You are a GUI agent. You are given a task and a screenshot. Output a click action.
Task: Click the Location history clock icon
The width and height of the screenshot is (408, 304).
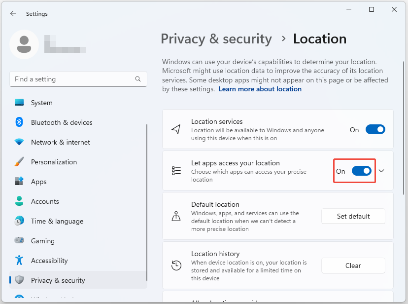(176, 266)
